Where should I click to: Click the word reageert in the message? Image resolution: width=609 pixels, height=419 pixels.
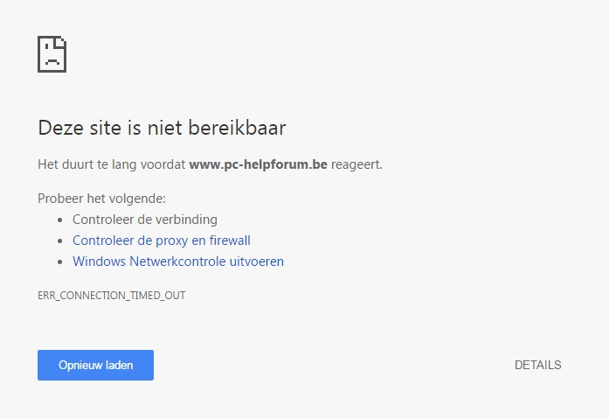click(356, 164)
